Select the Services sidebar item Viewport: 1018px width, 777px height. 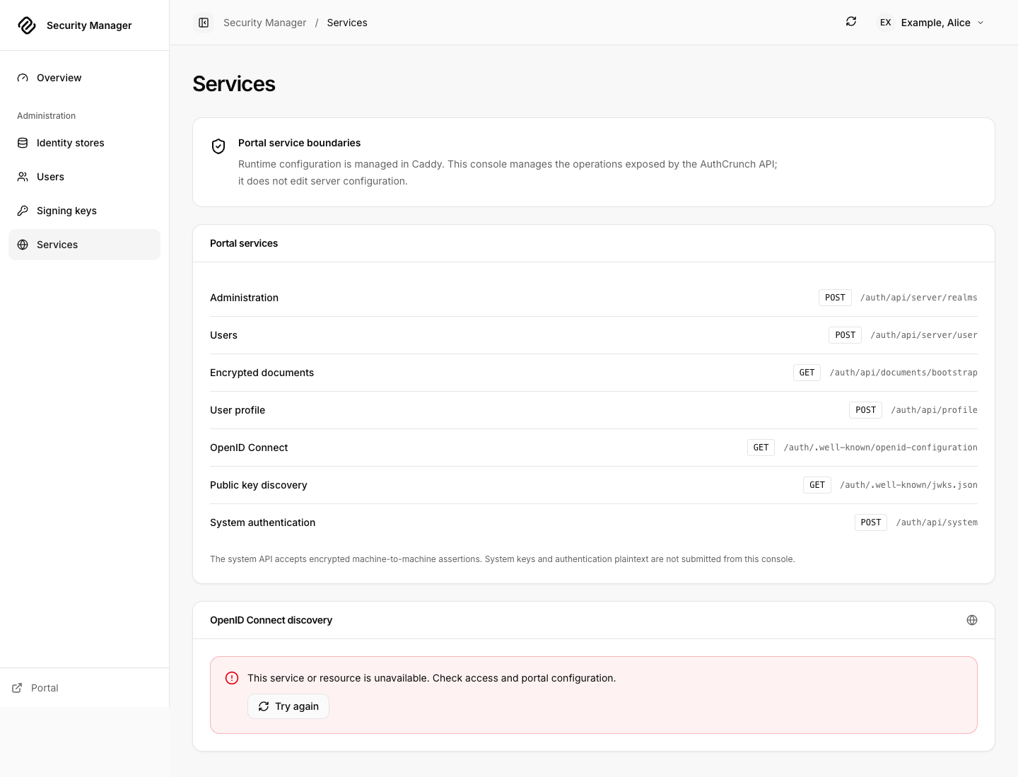tap(84, 245)
